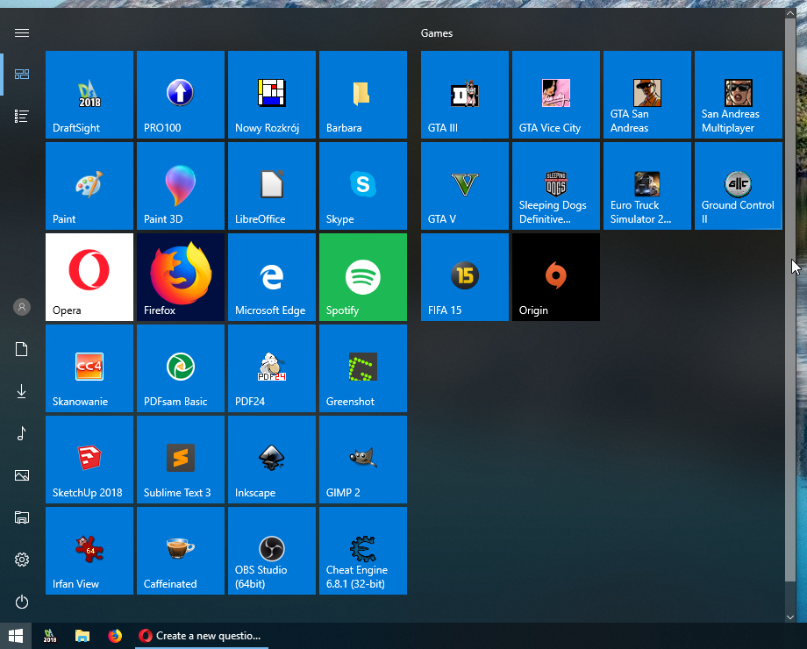Launch Paint tile
This screenshot has width=807, height=649.
89,186
